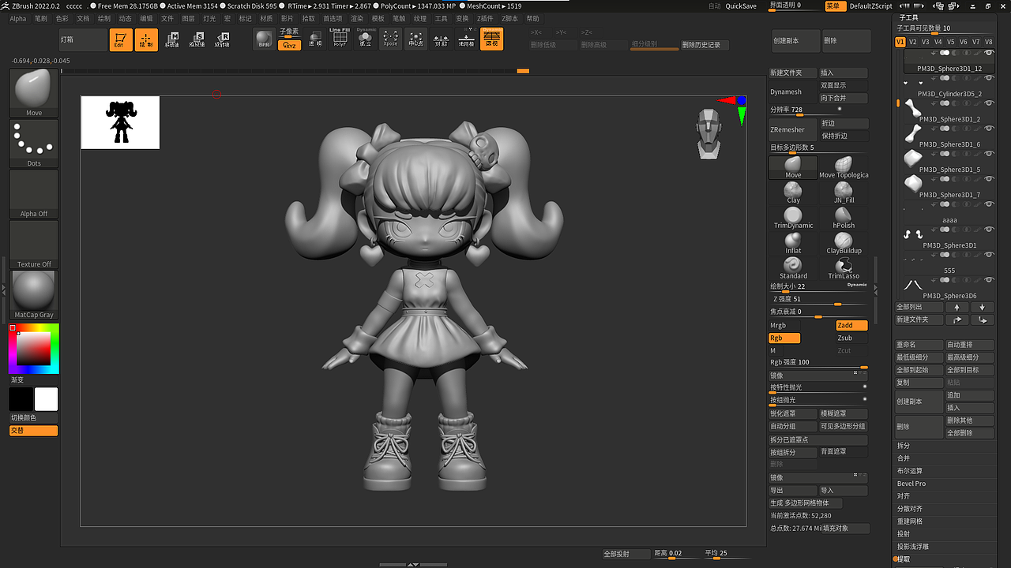Open the Dots stroke selector
The image size is (1011, 568).
[34, 144]
